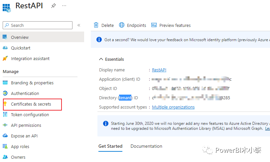Click the Token configuration bars icon
This screenshot has height=162, width=270.
[x=5, y=115]
